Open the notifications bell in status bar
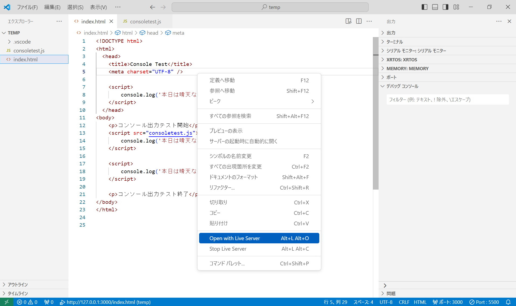 click(508, 302)
